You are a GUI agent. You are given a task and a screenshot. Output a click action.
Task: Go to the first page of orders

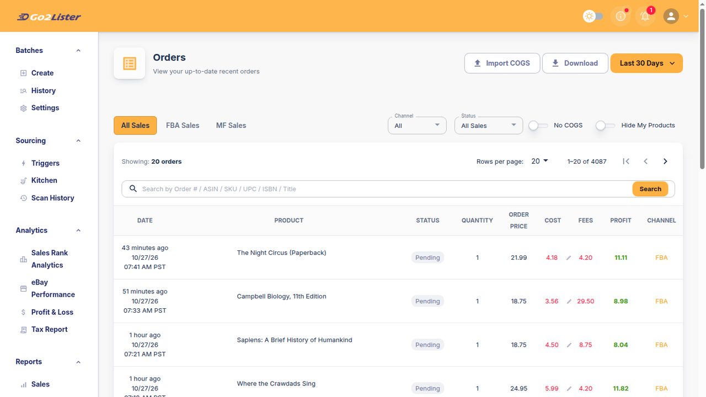(626, 162)
